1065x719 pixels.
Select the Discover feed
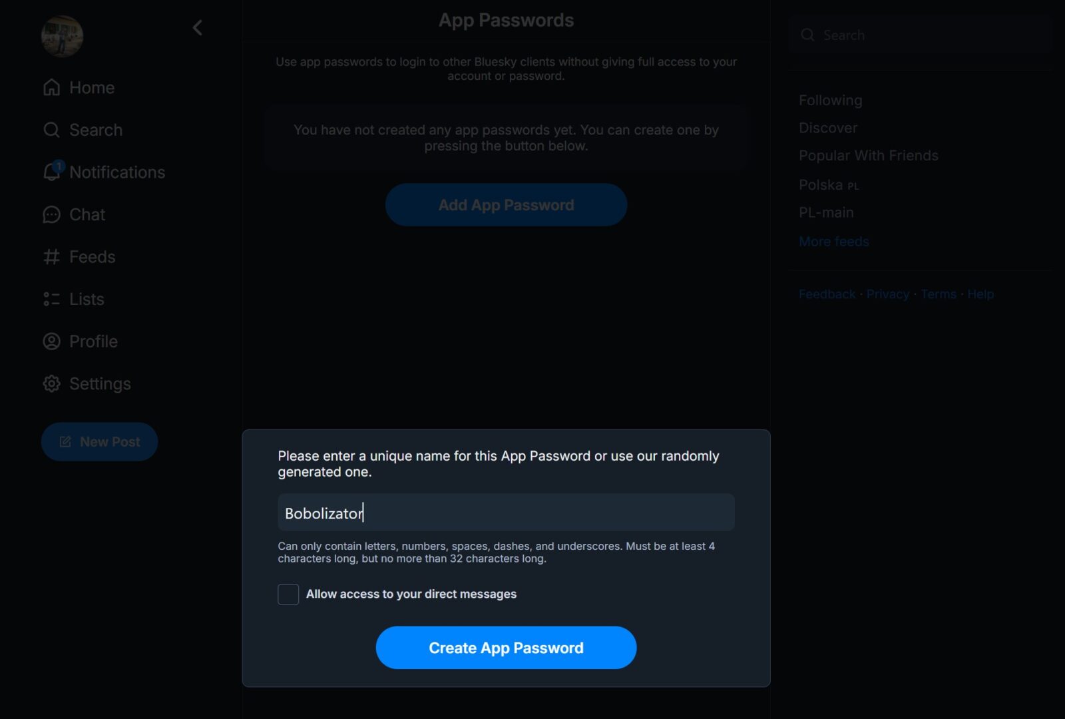827,128
